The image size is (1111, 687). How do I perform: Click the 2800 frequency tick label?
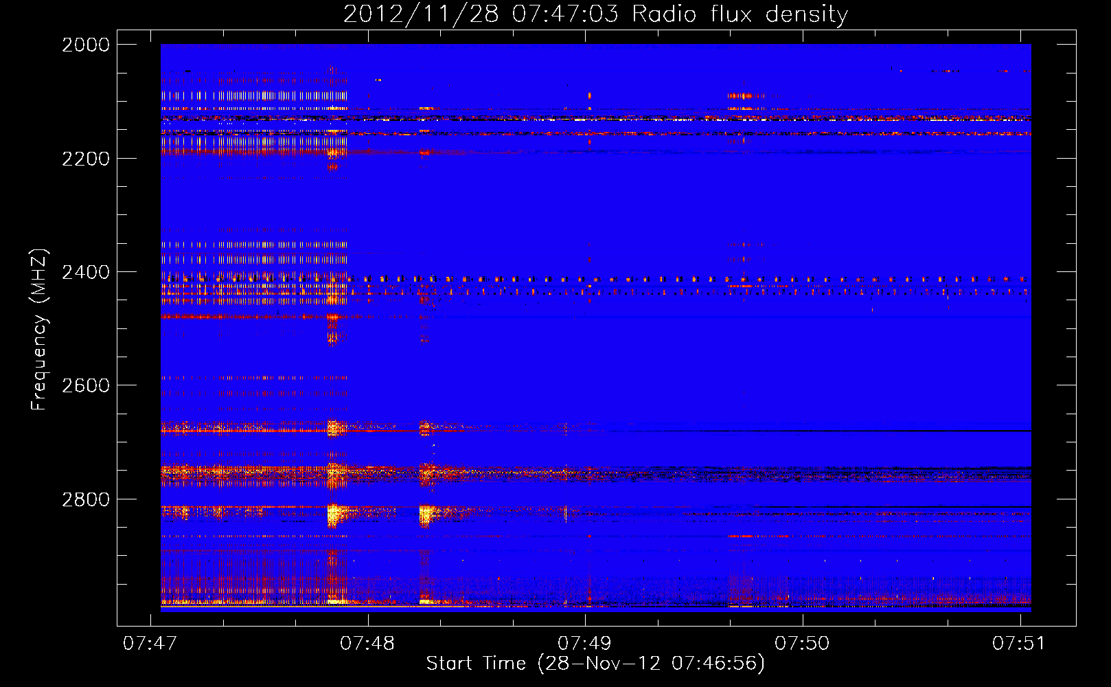pos(86,499)
